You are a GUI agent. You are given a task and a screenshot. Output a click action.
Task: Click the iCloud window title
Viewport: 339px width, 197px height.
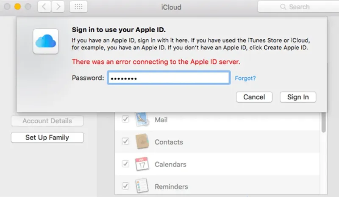pyautogui.click(x=171, y=7)
